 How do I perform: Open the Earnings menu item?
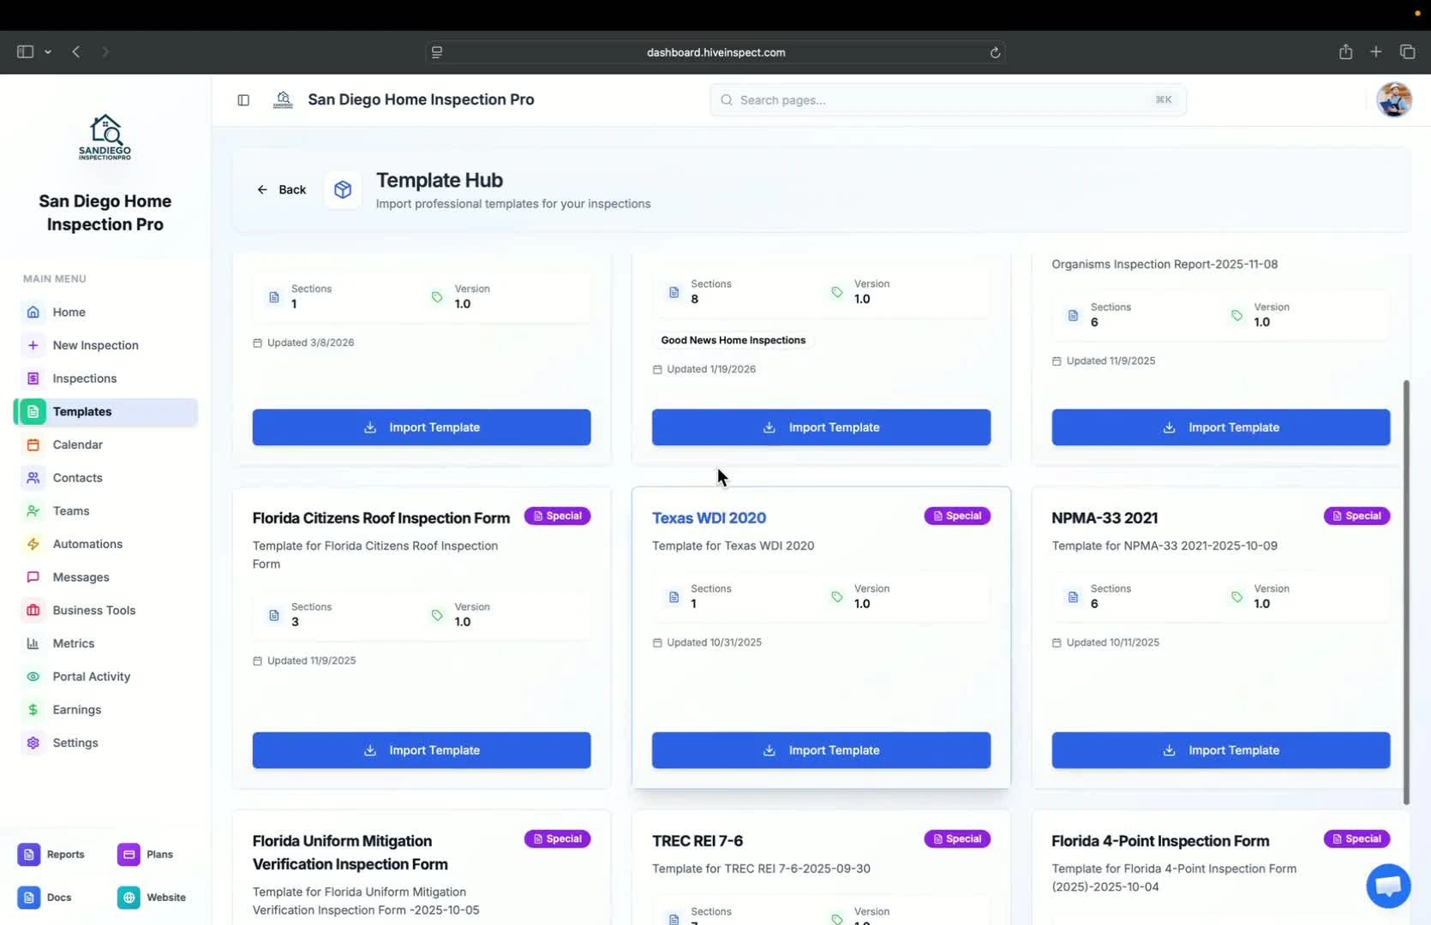click(x=106, y=710)
